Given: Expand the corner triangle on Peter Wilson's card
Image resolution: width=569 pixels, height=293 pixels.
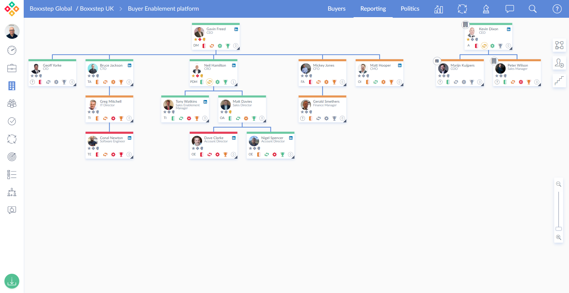Looking at the screenshot, I should click(x=539, y=85).
